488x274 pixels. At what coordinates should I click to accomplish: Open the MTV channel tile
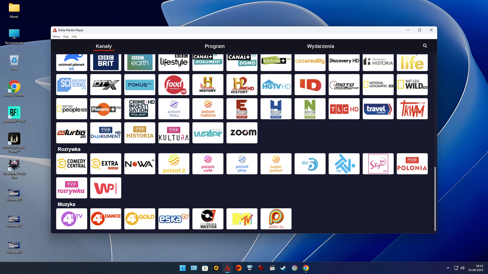[242, 219]
